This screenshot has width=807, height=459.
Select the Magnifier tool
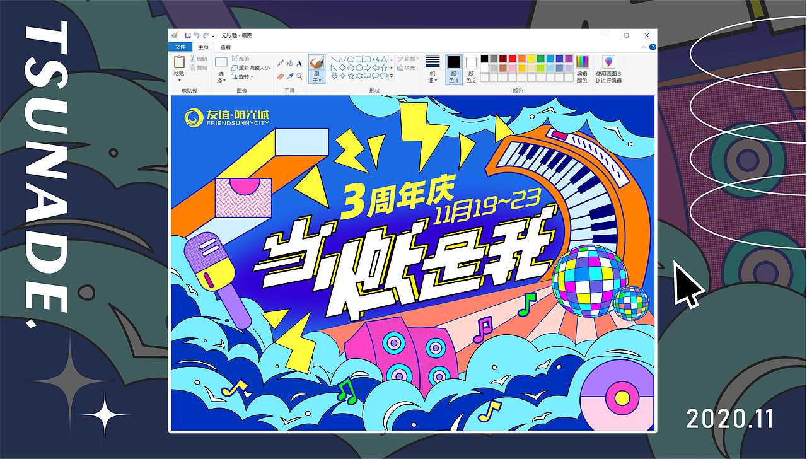pyautogui.click(x=299, y=76)
